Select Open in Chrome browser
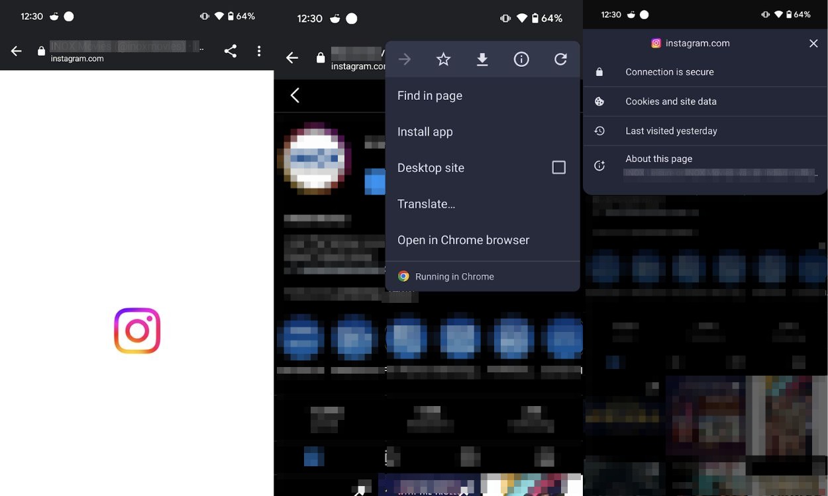The width and height of the screenshot is (828, 496). click(463, 240)
